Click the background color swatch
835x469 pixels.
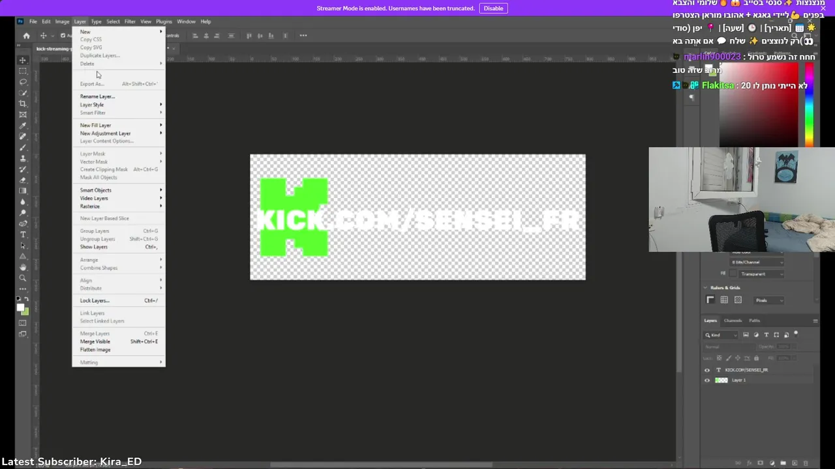point(25,311)
